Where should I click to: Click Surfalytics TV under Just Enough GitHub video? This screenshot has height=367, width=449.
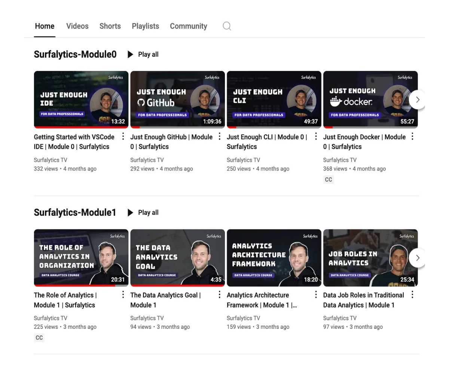147,160
